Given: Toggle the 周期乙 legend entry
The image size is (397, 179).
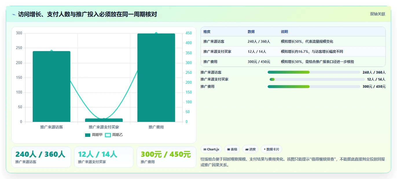Looking at the screenshot, I should coord(114,135).
